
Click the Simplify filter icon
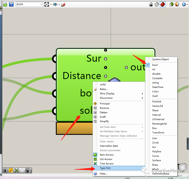tap(95, 121)
